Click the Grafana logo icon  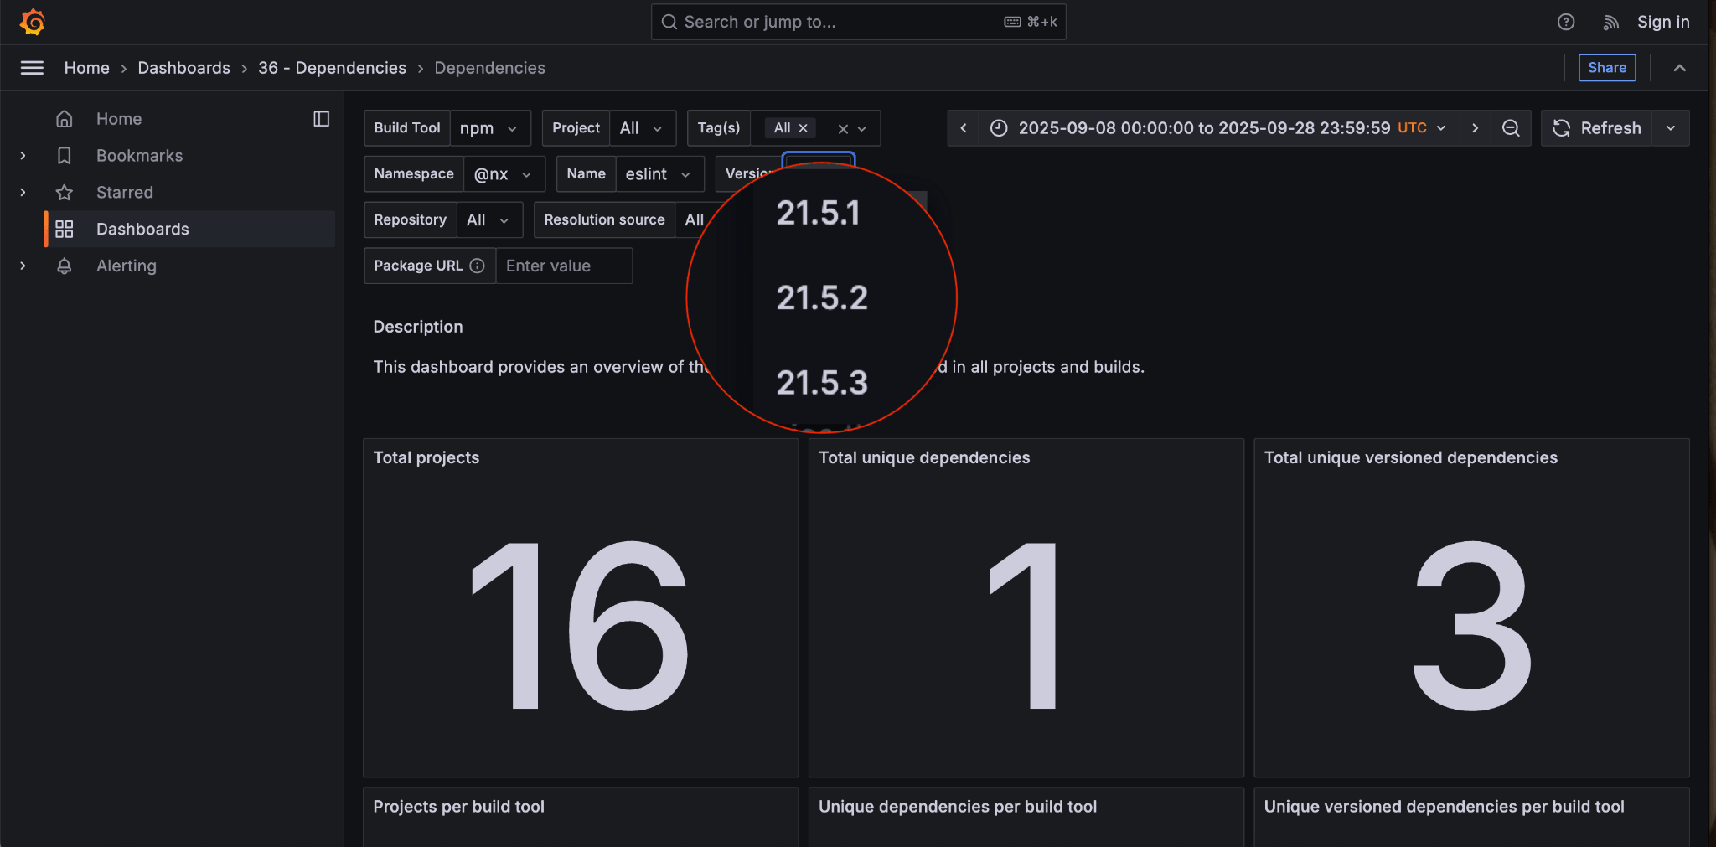tap(33, 22)
